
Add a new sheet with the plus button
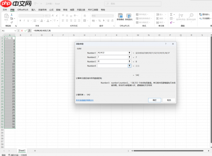(x=35, y=151)
